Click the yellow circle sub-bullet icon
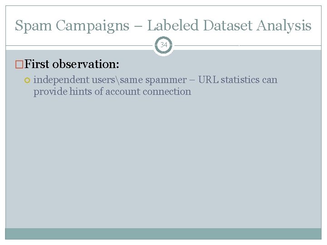 click(27, 80)
